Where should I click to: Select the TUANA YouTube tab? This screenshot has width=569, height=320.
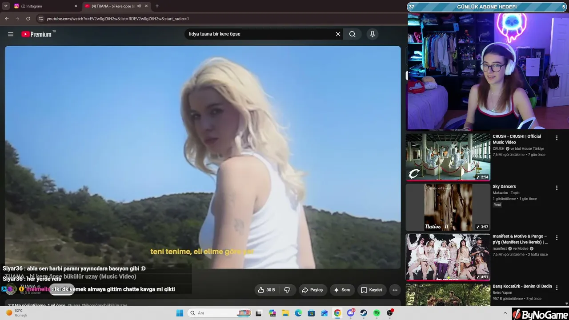[x=111, y=6]
